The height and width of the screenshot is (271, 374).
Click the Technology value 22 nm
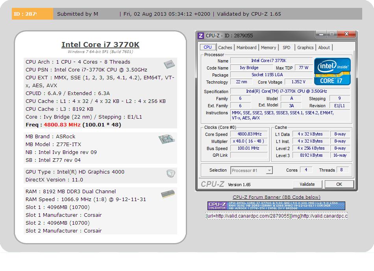pos(241,82)
